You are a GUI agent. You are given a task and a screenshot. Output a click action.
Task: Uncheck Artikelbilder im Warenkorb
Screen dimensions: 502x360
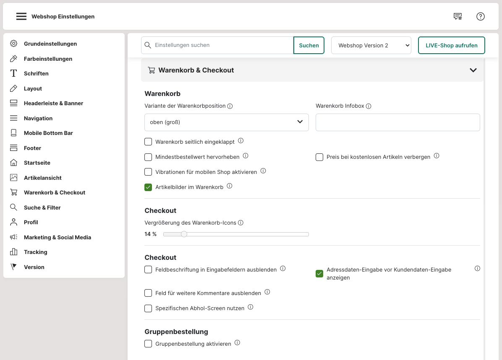(x=148, y=187)
